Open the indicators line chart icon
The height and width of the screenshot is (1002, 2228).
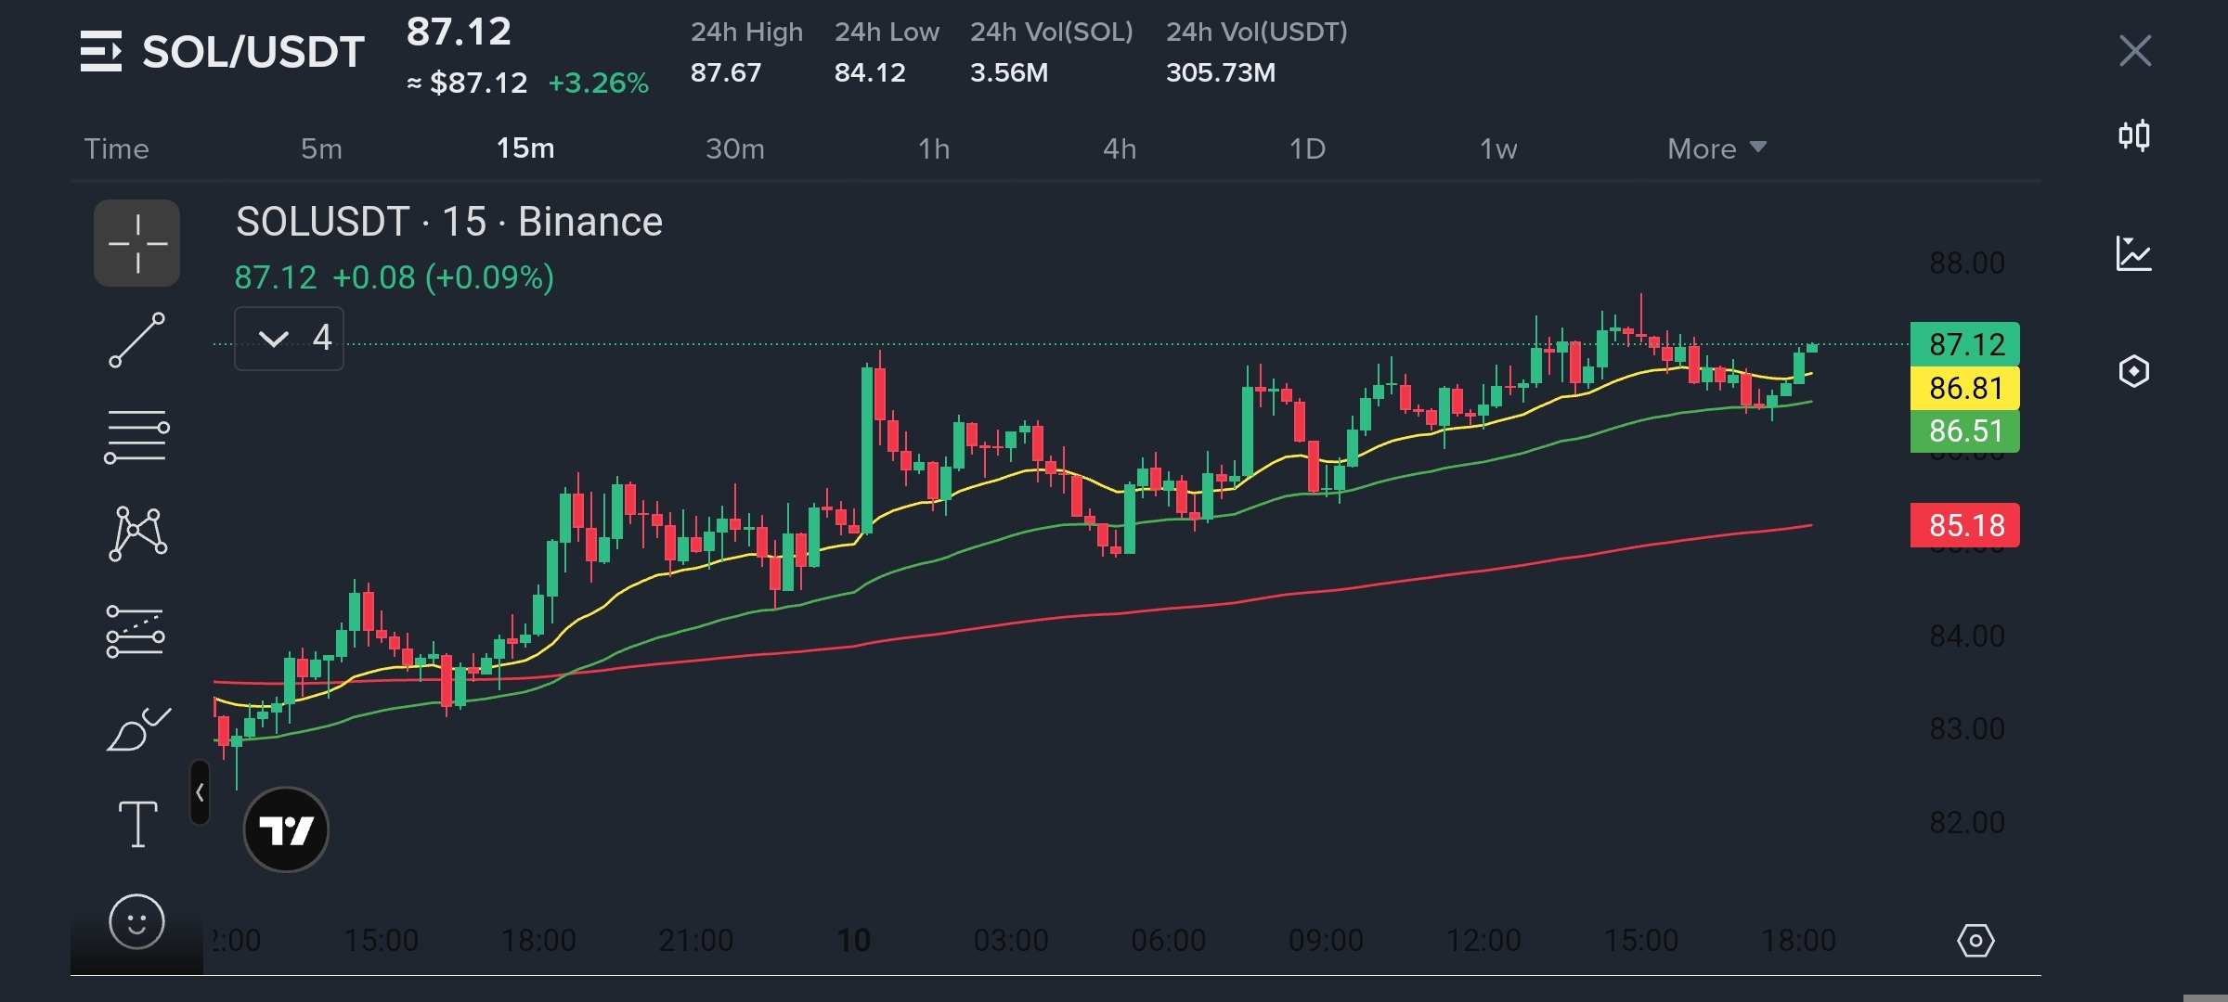[x=2134, y=253]
